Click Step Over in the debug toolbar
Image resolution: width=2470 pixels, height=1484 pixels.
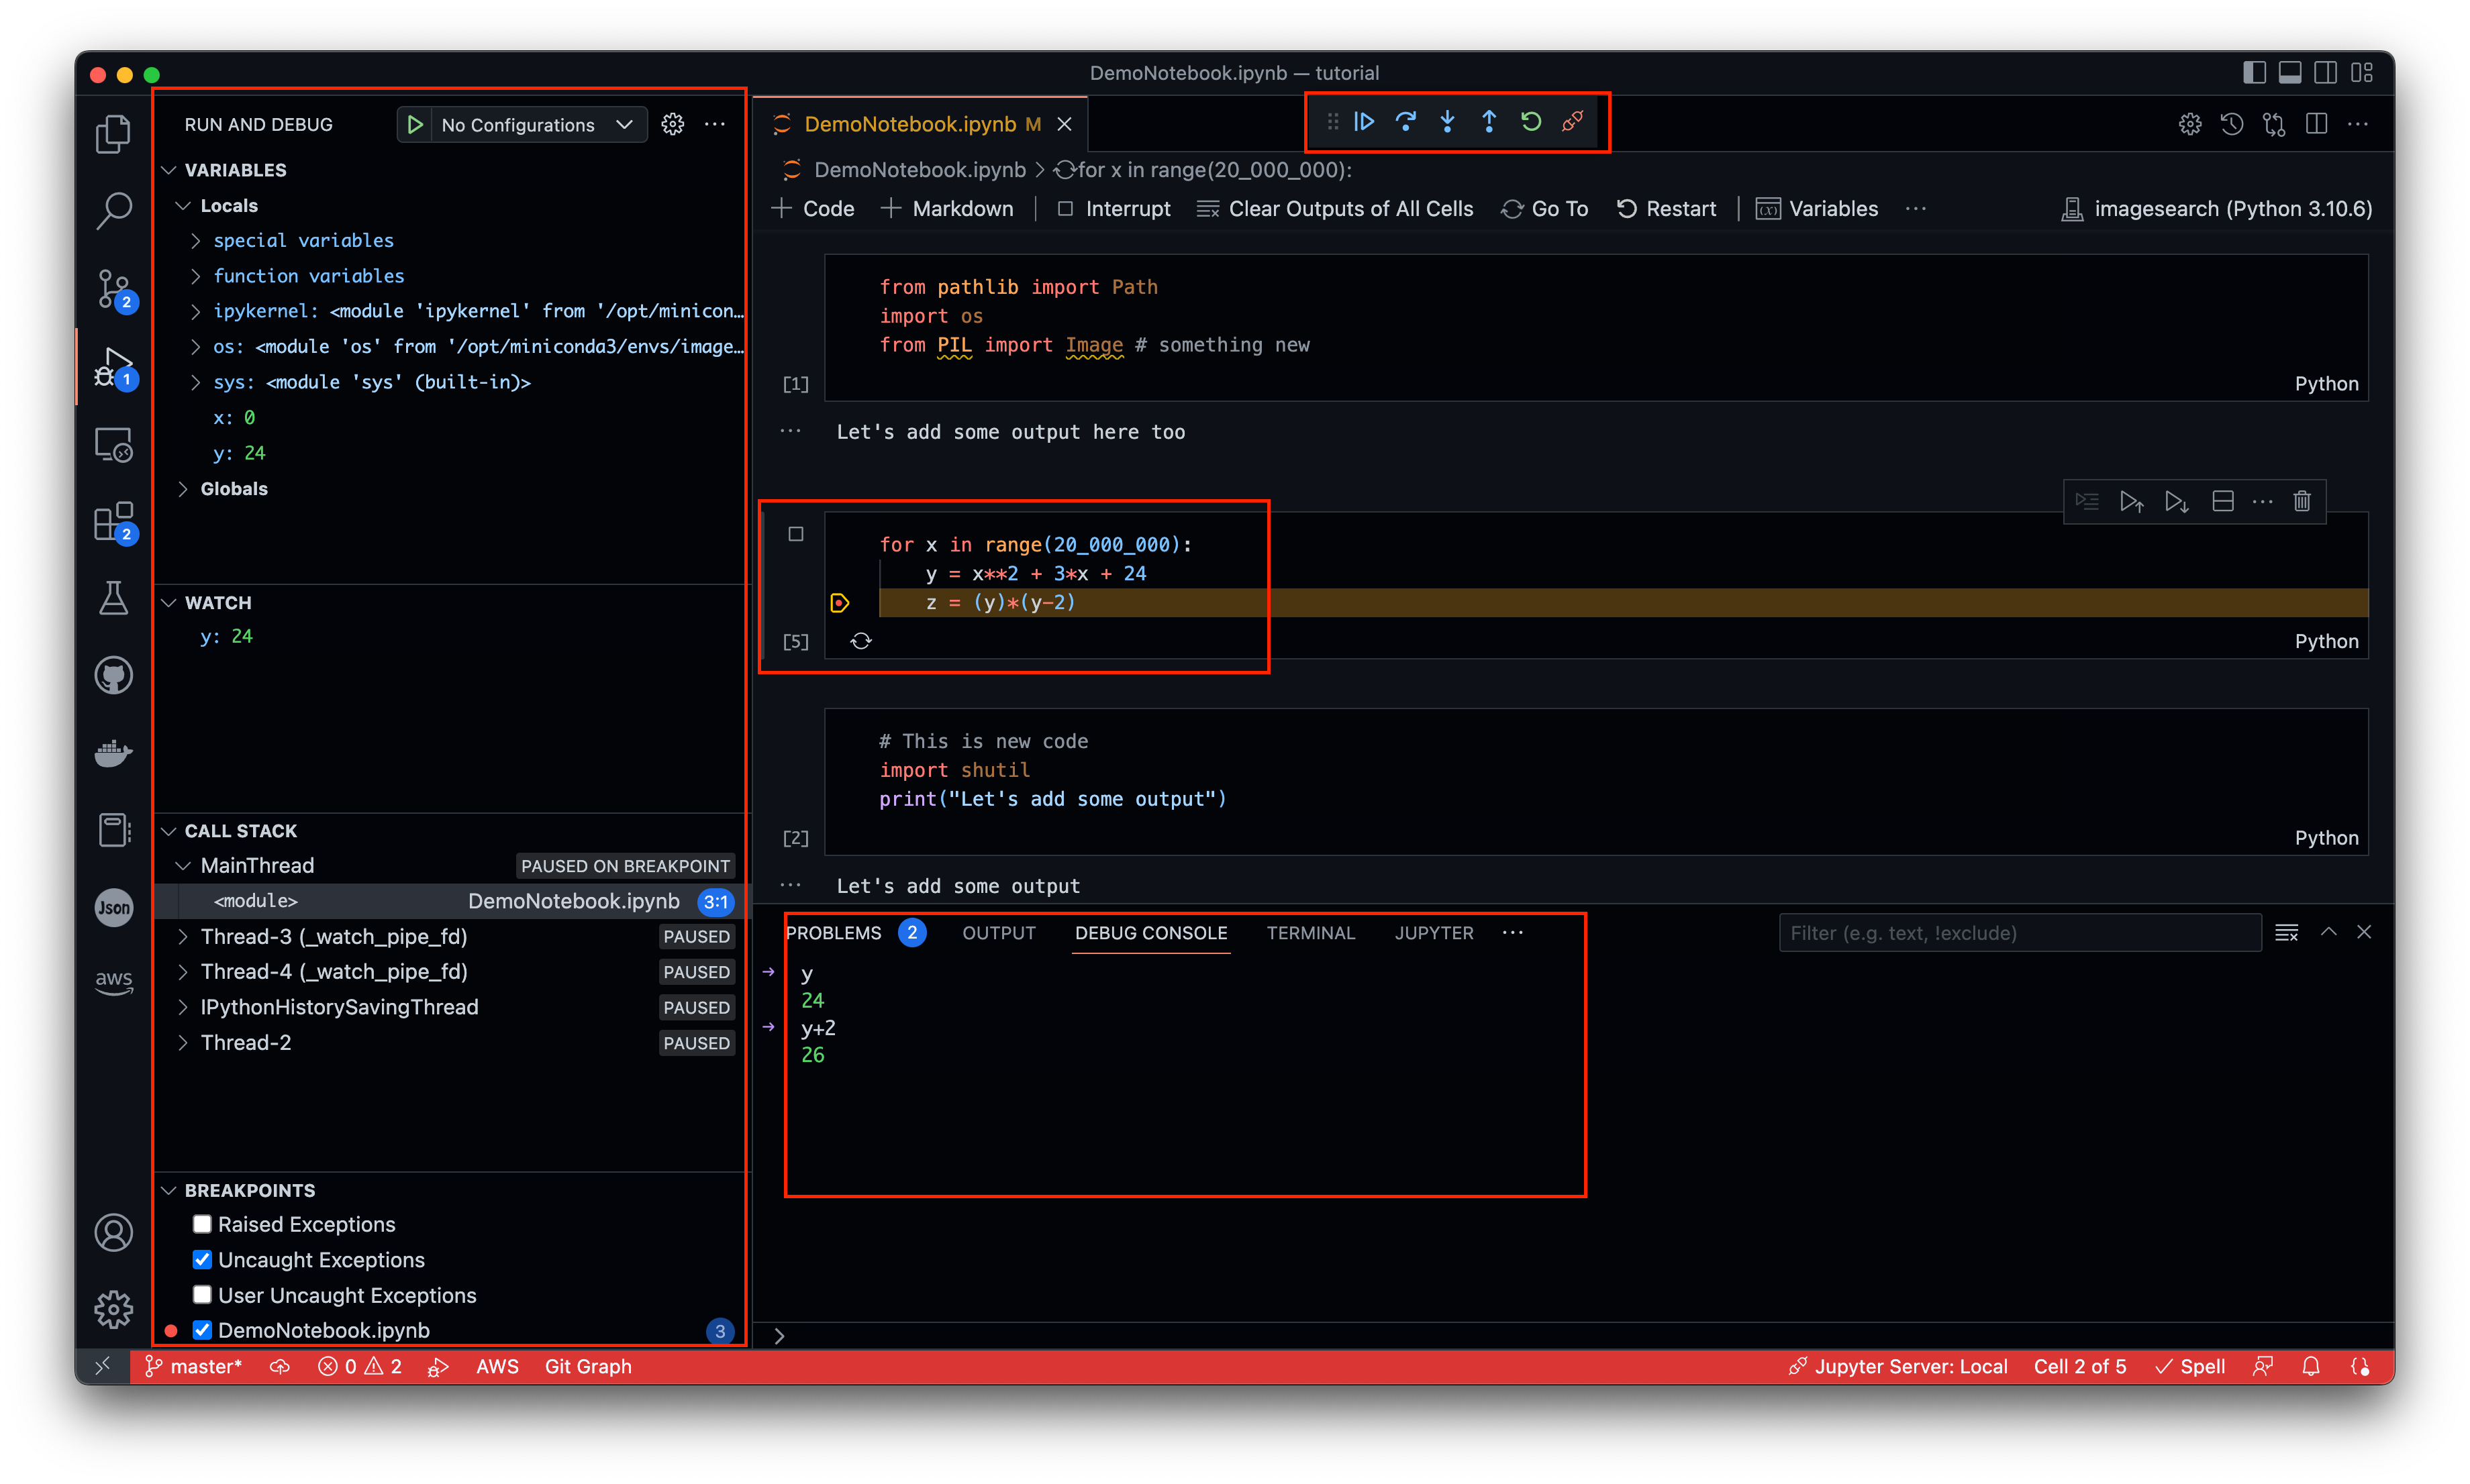pyautogui.click(x=1405, y=122)
